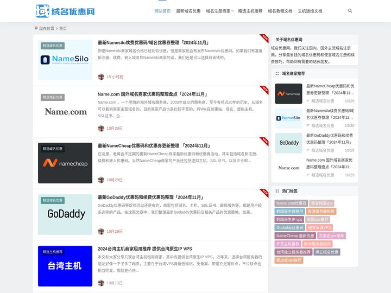Click category flag icon under sidebar Namesilo post

pyautogui.click(x=308, y=125)
